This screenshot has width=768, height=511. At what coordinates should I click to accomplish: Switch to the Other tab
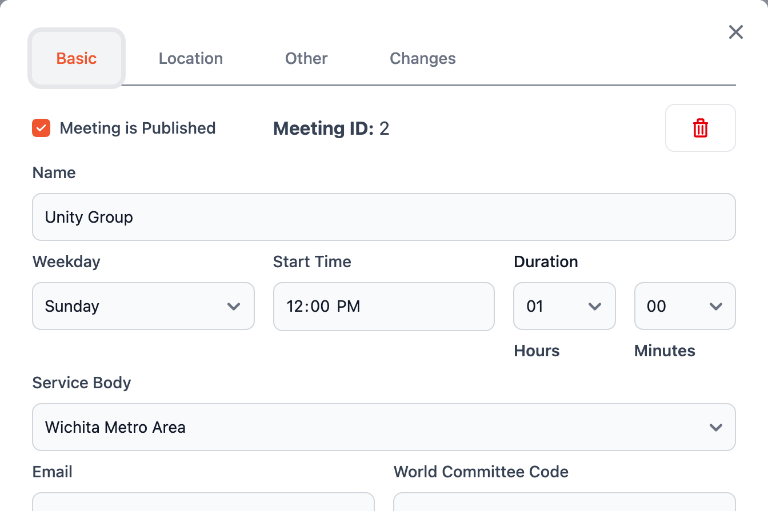(x=306, y=58)
